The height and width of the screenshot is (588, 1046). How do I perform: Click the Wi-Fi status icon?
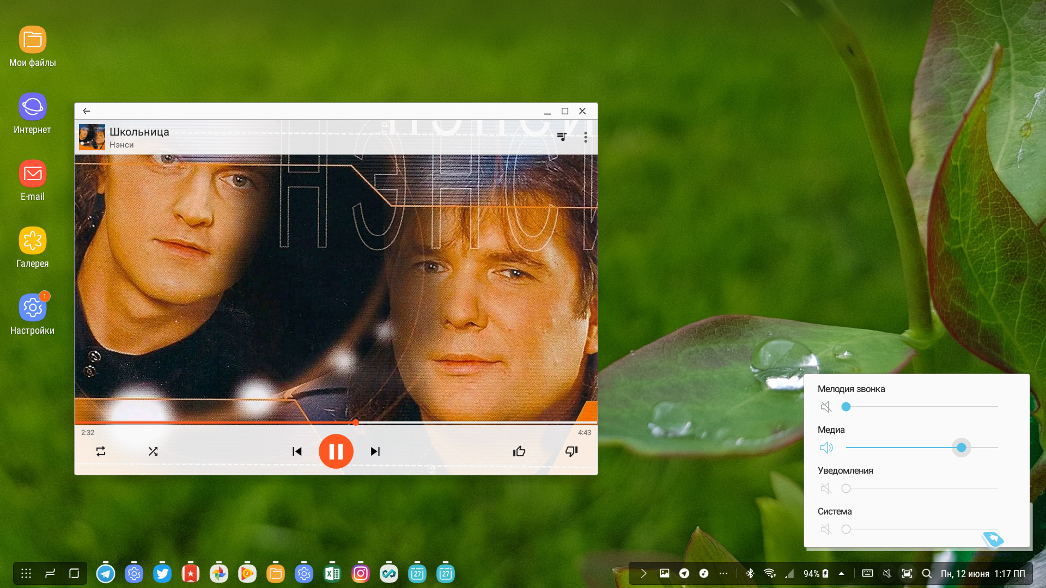point(770,573)
